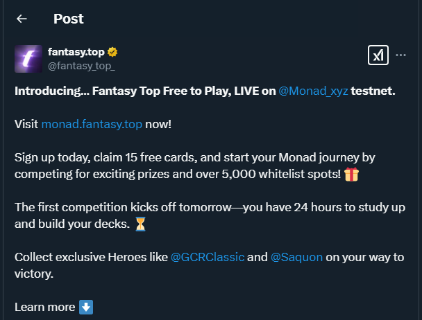The width and height of the screenshot is (422, 320).
Task: Visit the monad.fantasy.top link
Action: coord(92,124)
